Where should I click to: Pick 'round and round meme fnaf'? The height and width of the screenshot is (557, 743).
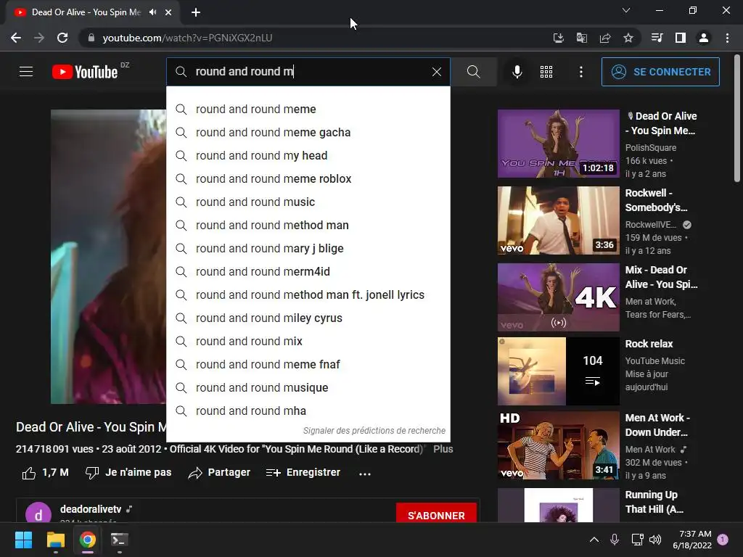[x=308, y=364]
